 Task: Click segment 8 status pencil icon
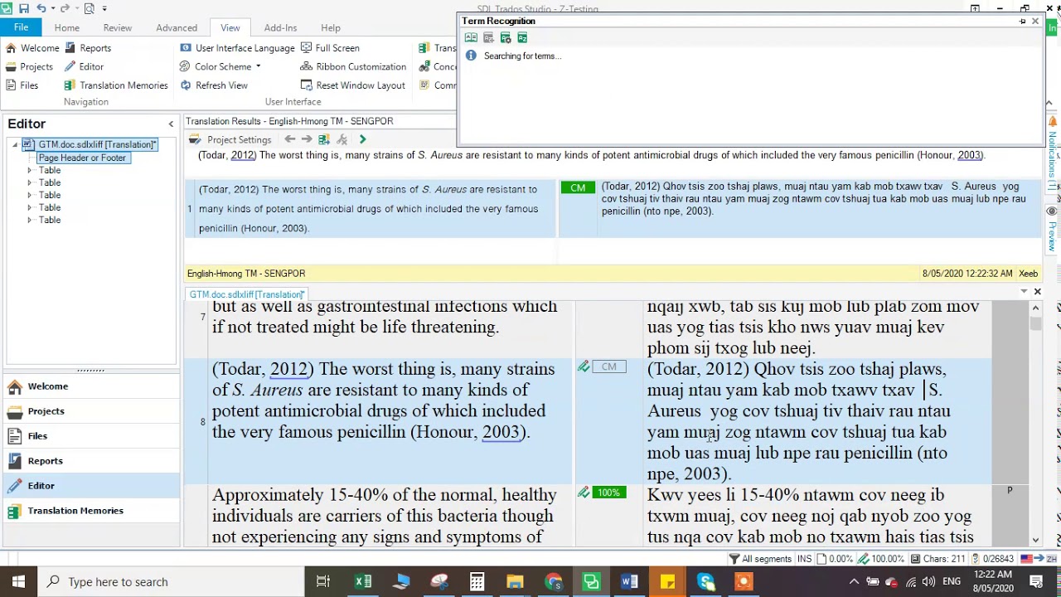pyautogui.click(x=584, y=366)
